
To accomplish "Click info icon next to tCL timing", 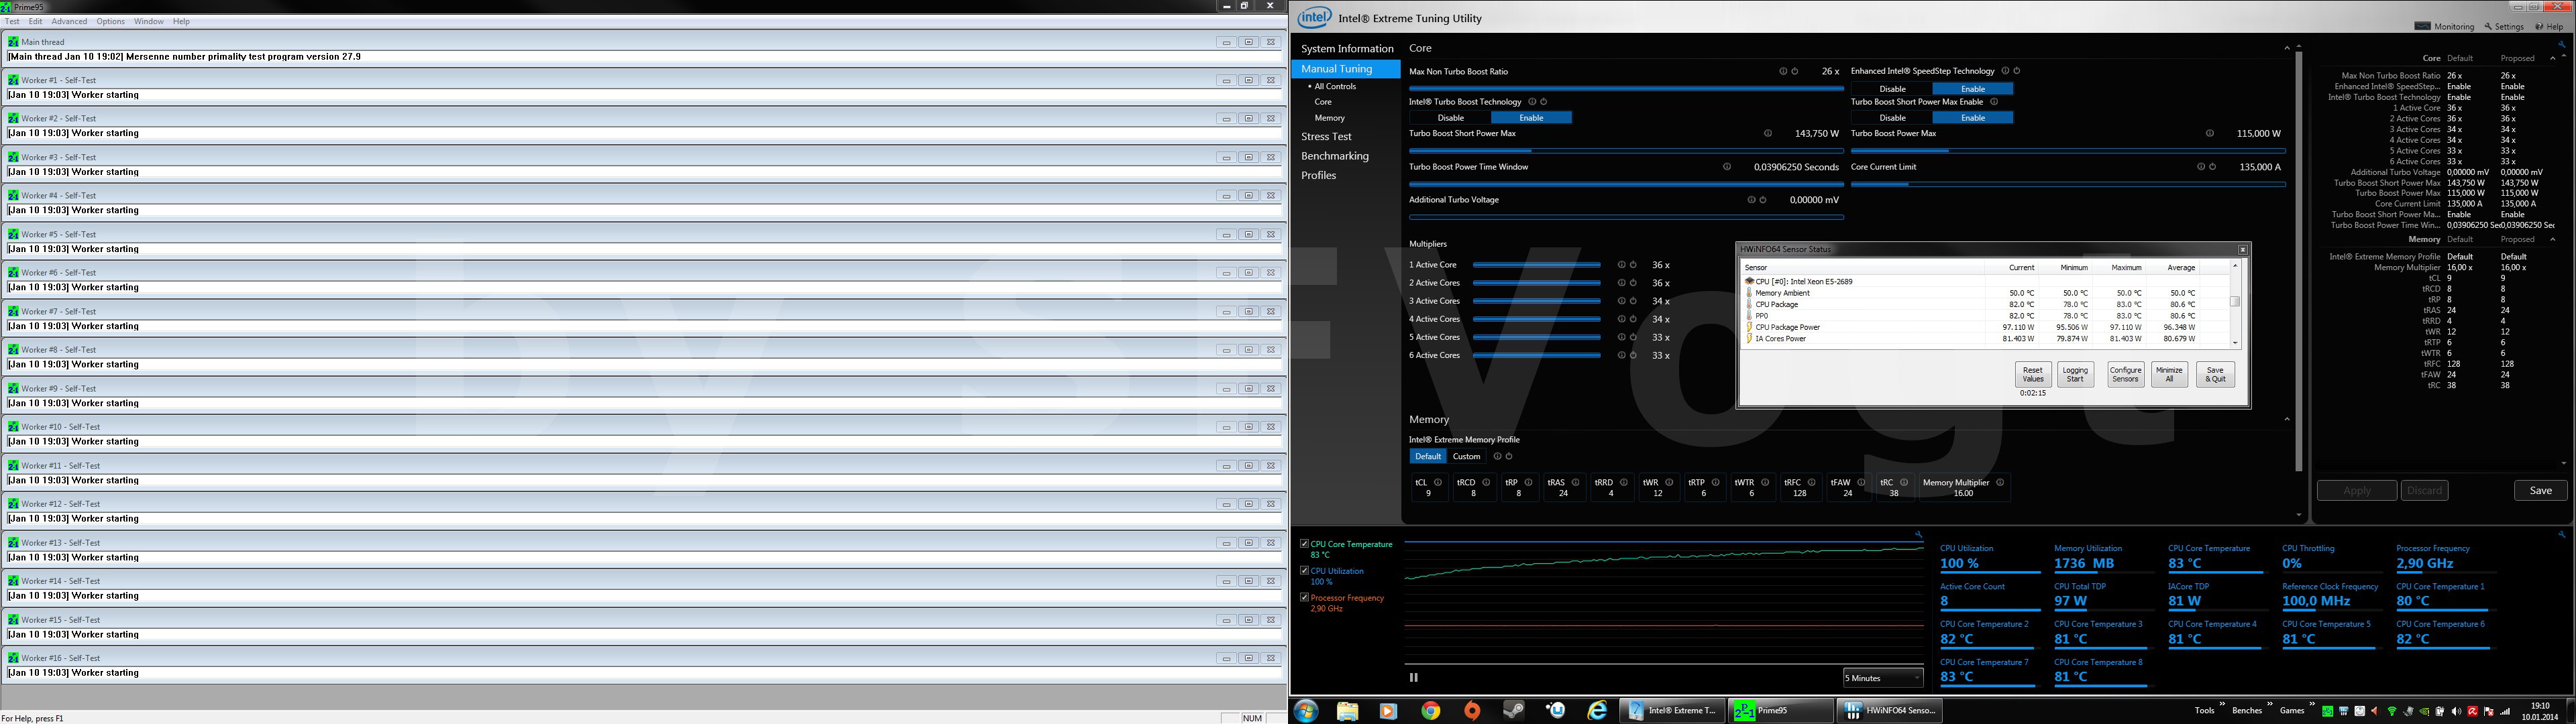I will pos(1438,483).
